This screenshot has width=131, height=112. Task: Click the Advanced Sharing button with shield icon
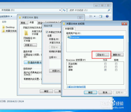click(33, 62)
